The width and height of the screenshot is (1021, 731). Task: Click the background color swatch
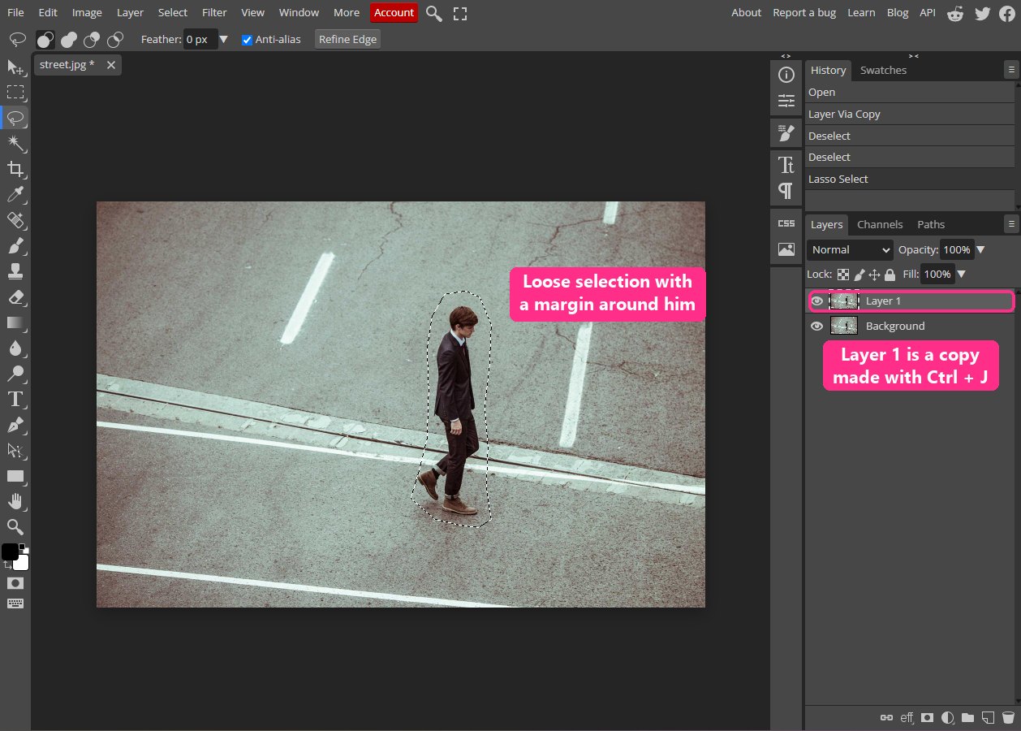coord(23,564)
